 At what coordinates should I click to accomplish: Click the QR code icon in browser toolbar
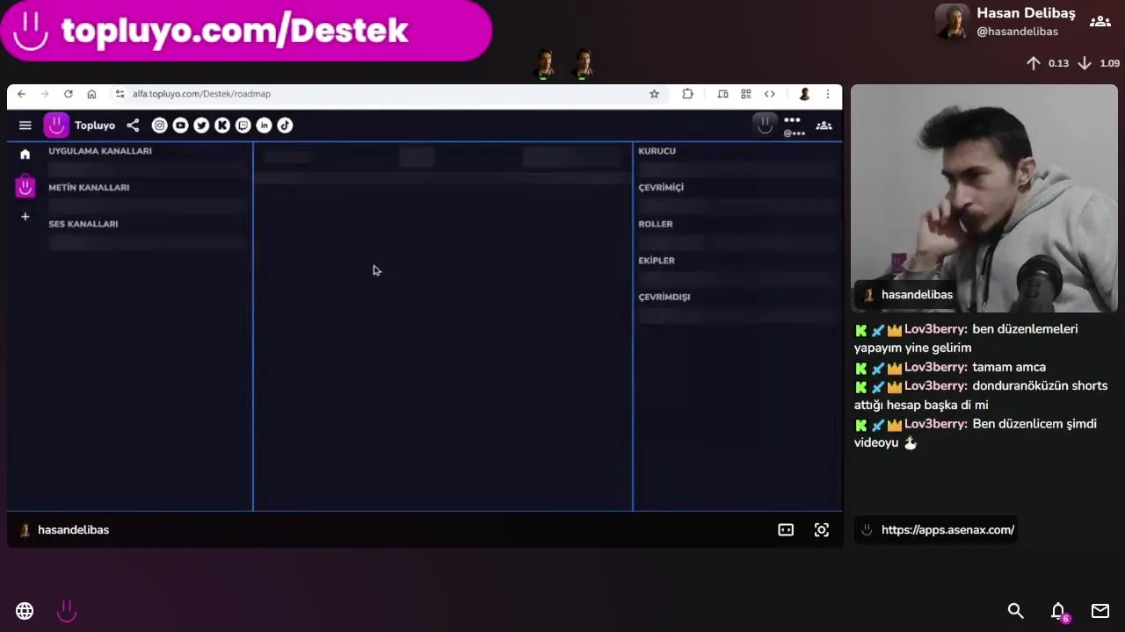(x=745, y=94)
